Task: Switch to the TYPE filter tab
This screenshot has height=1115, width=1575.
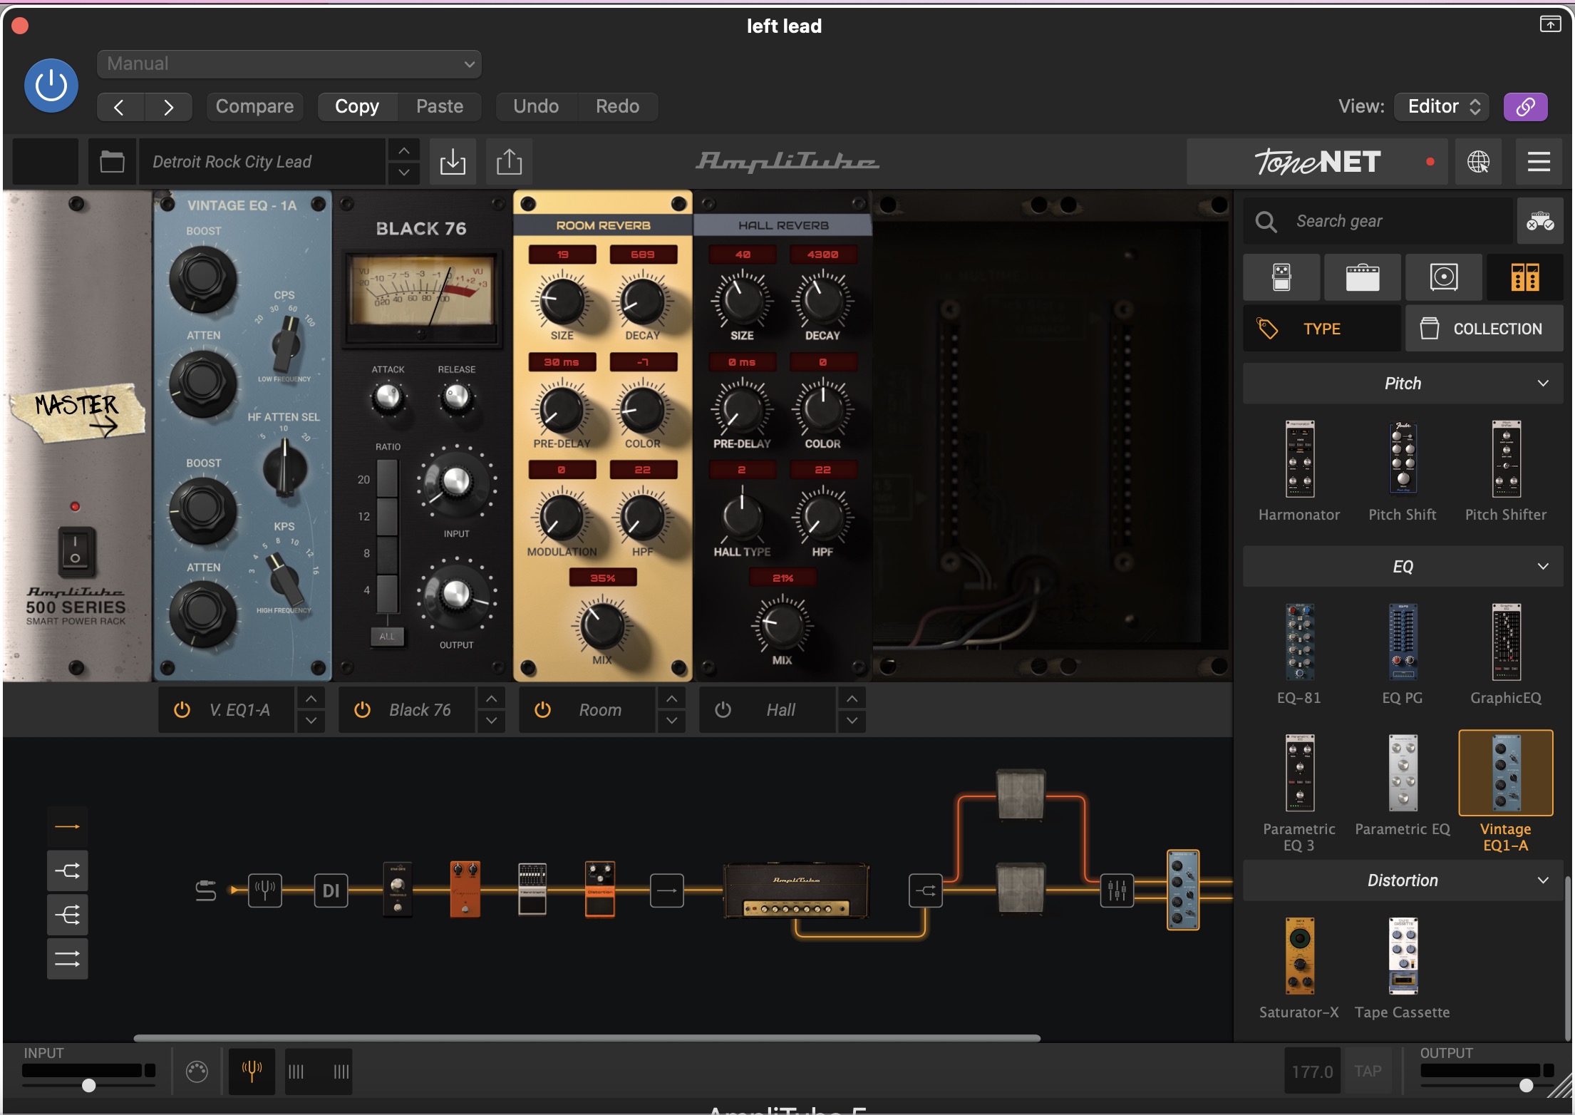Action: coord(1322,329)
